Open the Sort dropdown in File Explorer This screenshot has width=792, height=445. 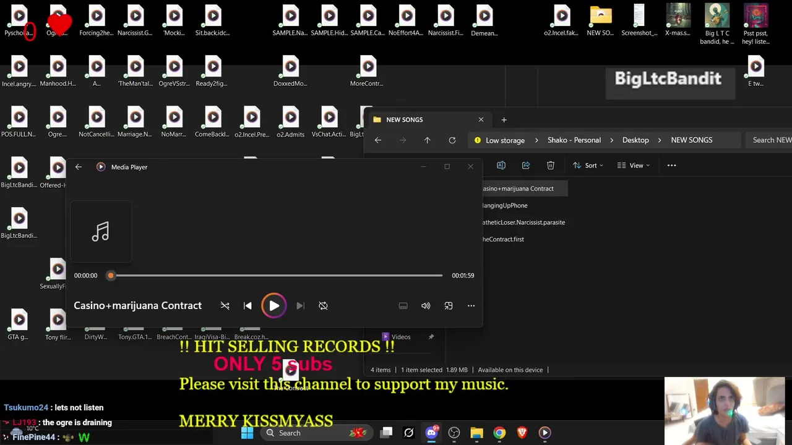[588, 165]
